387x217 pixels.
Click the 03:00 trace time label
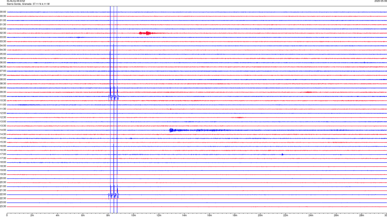pos(3,37)
